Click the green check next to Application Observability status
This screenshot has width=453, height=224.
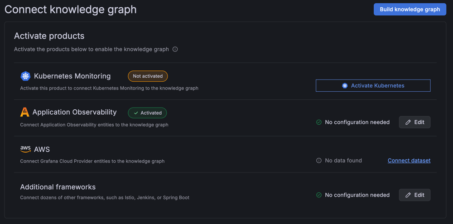(x=319, y=122)
